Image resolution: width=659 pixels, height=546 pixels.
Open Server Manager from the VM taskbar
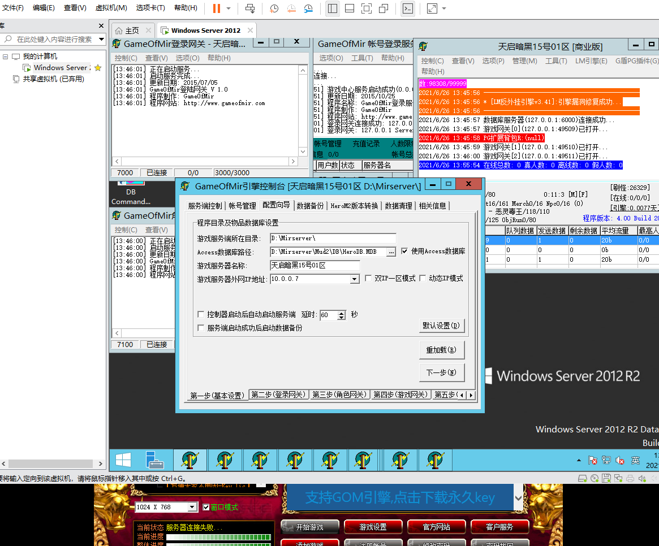[x=154, y=460]
